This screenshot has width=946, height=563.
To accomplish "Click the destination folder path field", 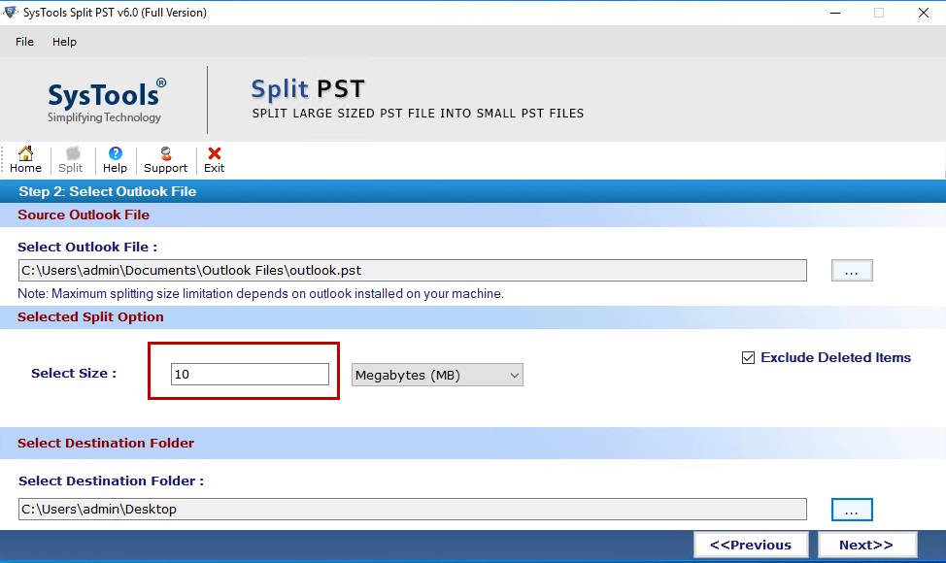I will tap(412, 510).
